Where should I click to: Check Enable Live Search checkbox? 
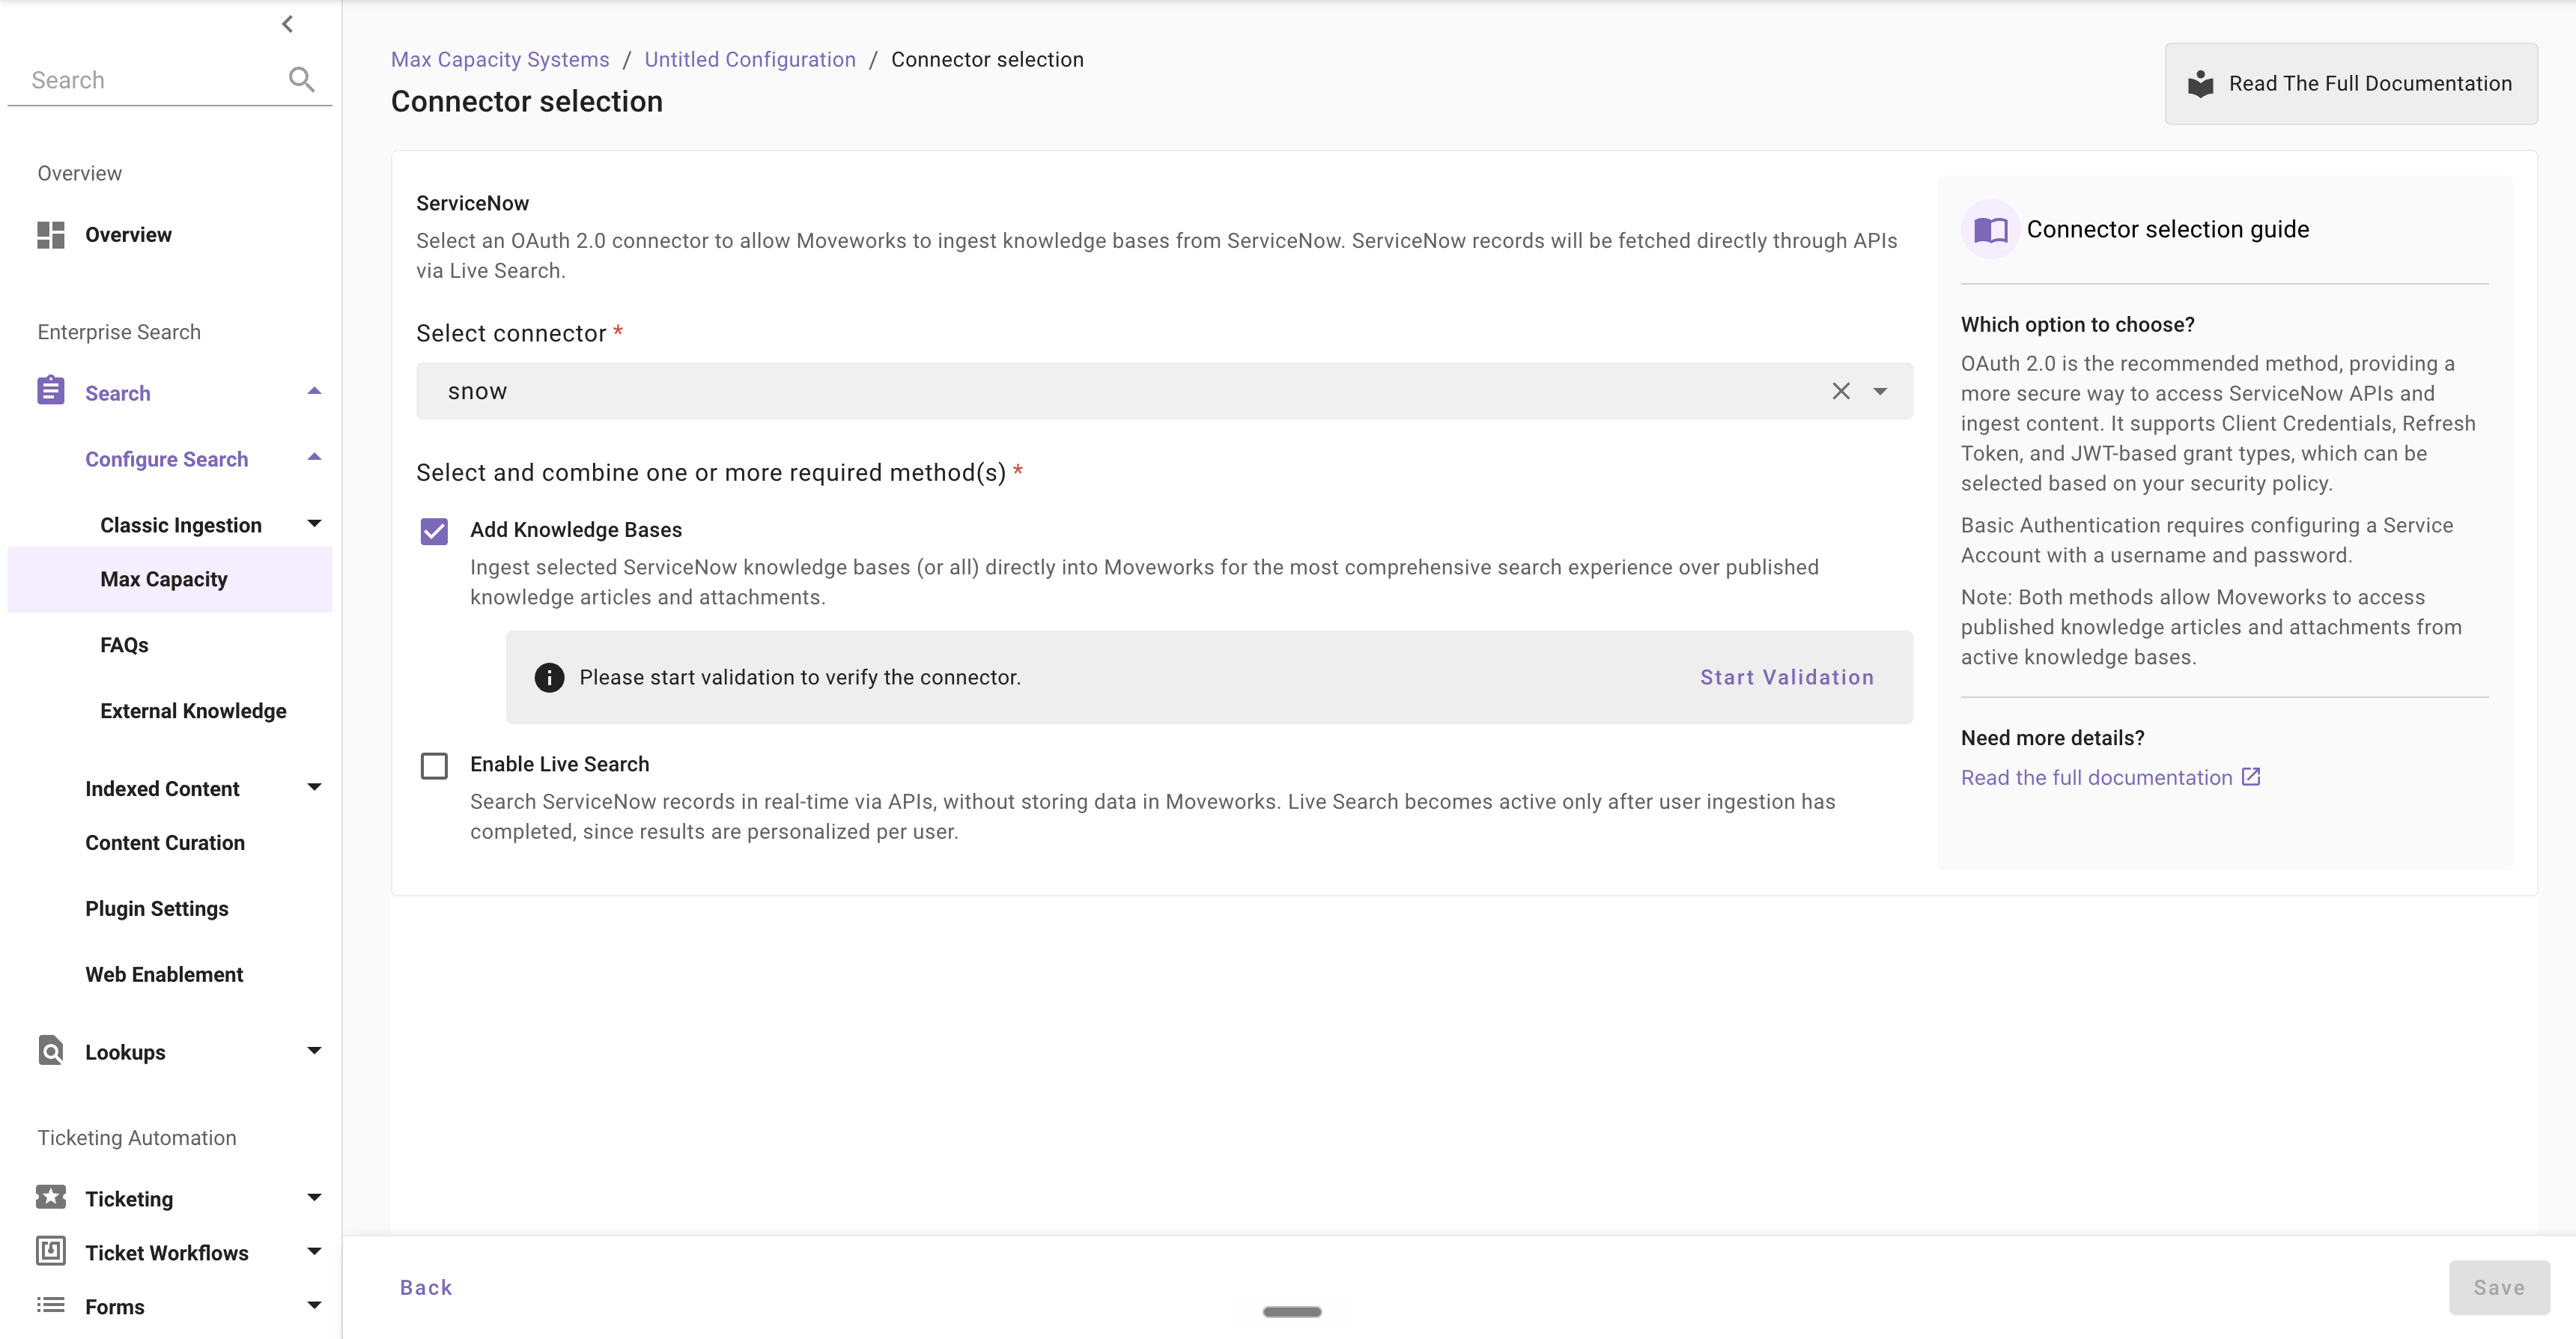[434, 766]
